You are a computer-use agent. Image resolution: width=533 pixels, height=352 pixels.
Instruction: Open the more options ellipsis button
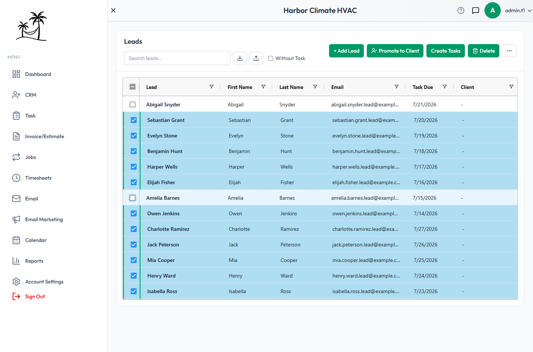click(509, 51)
